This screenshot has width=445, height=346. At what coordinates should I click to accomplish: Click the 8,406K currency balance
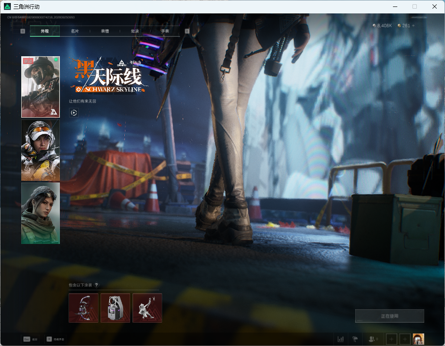[x=382, y=26]
